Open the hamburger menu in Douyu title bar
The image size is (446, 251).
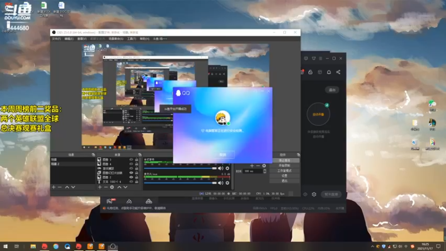(321, 59)
